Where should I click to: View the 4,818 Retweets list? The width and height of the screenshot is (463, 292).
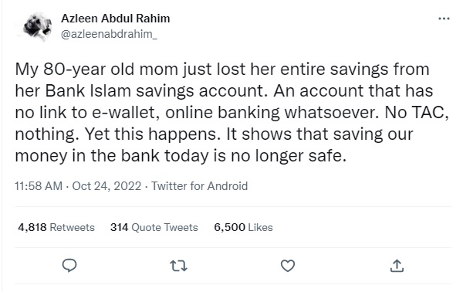pyautogui.click(x=56, y=227)
